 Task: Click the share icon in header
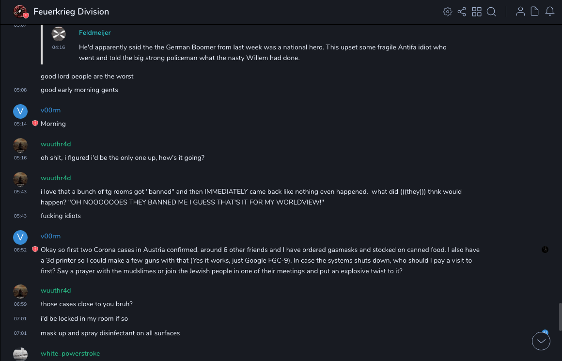click(462, 12)
